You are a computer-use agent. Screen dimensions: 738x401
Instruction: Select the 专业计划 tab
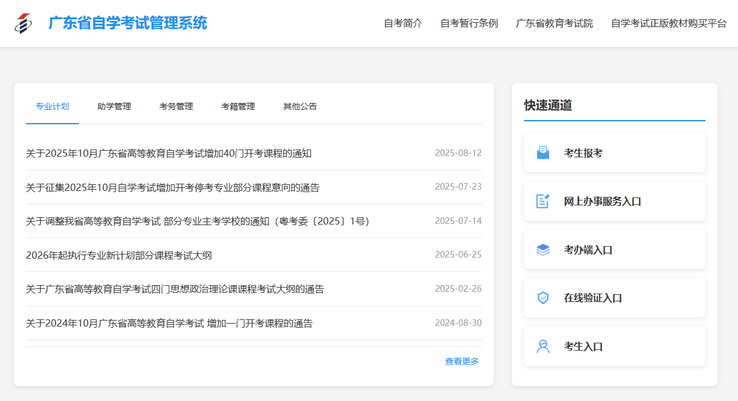[52, 106]
